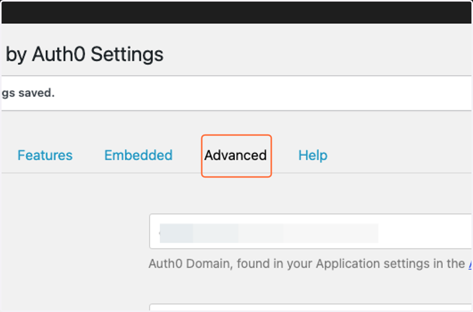Open the Features settings tab
Screen dimensions: 473x312
(45, 155)
